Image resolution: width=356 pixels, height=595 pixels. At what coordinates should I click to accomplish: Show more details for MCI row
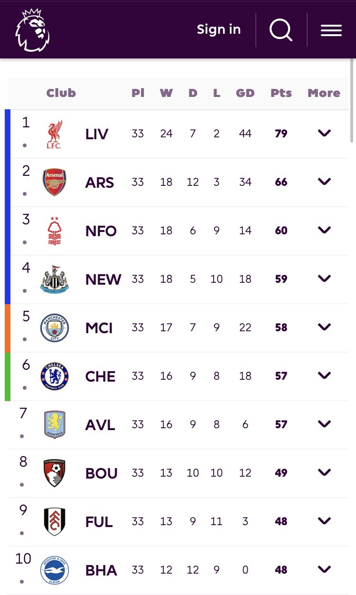tap(324, 327)
